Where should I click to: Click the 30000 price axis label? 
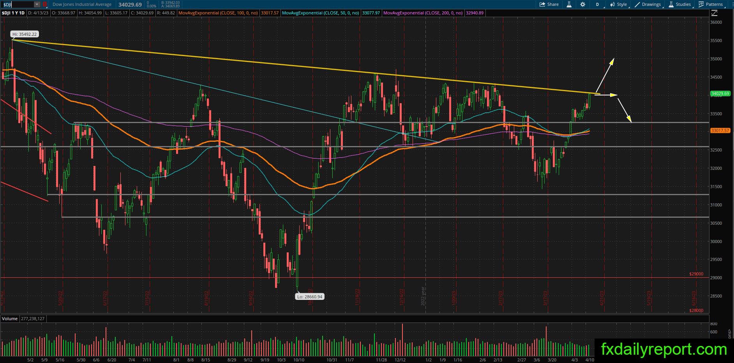[716, 241]
